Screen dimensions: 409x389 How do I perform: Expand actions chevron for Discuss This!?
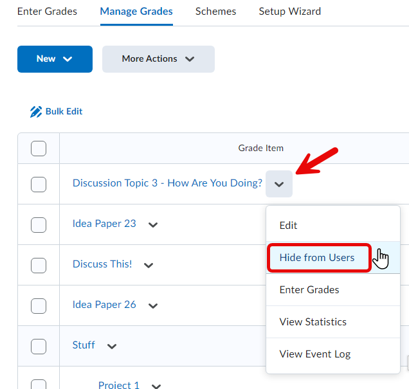tap(149, 265)
